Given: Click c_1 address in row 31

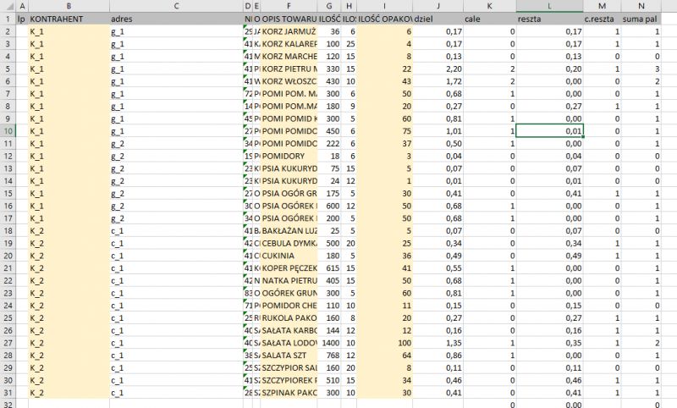Looking at the screenshot, I should [x=176, y=393].
